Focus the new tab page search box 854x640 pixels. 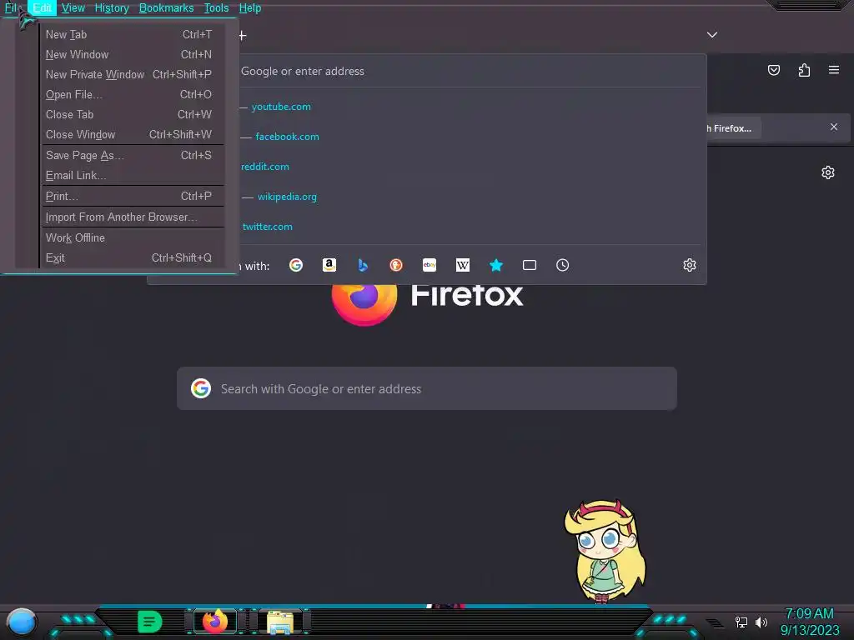(x=427, y=388)
